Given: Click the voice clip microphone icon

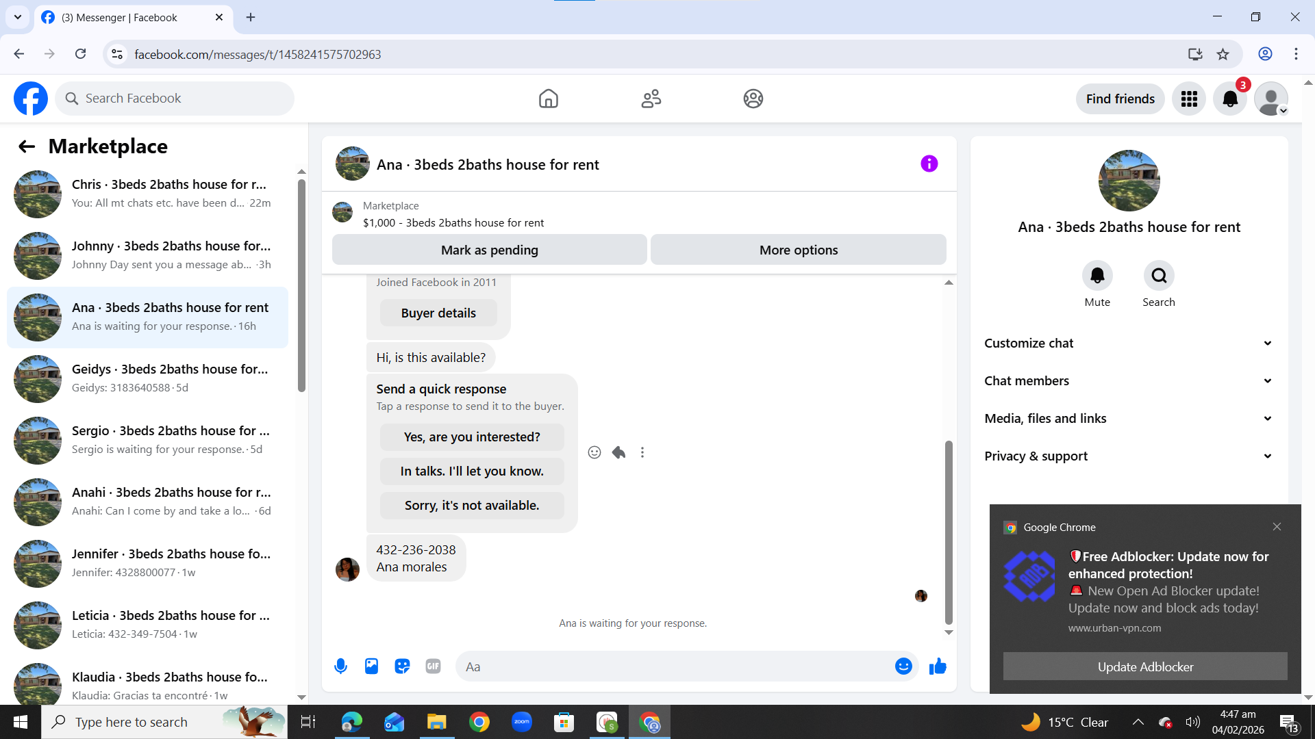Looking at the screenshot, I should click(340, 666).
